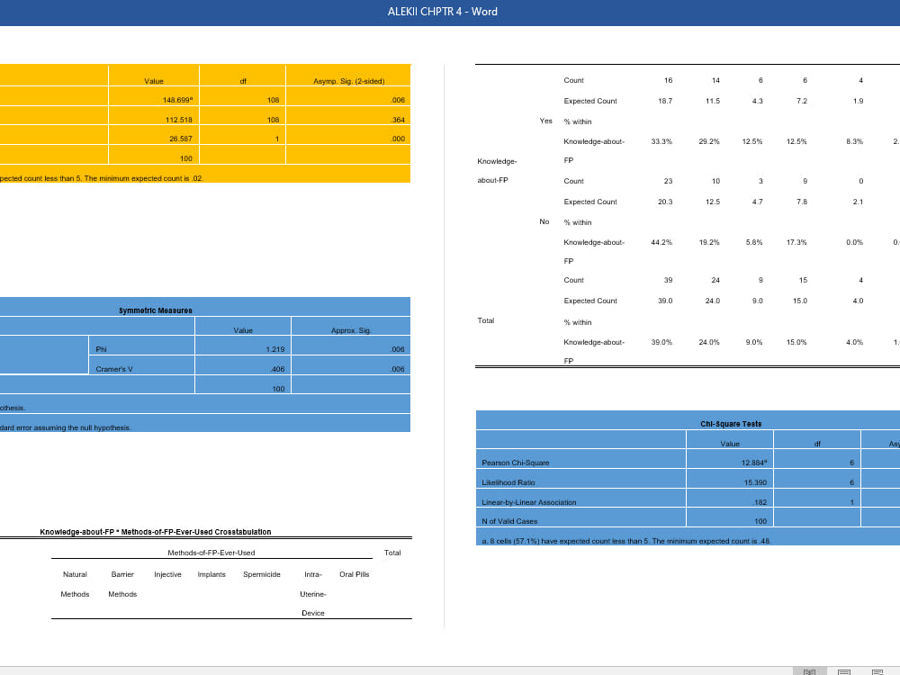This screenshot has height=675, width=900.
Task: Select the Pearson Chi-Square value 12.884
Action: 753,463
